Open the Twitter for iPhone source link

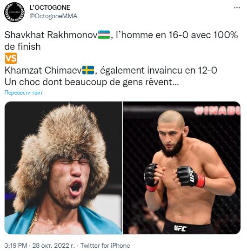coord(105,245)
